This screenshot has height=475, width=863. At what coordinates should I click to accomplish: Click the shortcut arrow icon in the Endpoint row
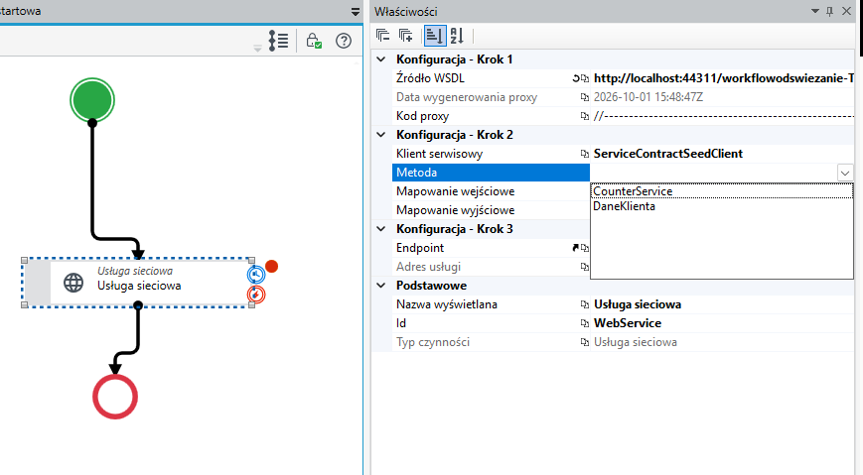[576, 248]
